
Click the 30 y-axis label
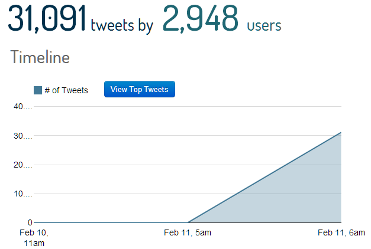[x=22, y=136]
